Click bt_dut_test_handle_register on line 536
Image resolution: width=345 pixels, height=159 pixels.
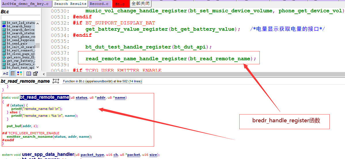(128, 47)
